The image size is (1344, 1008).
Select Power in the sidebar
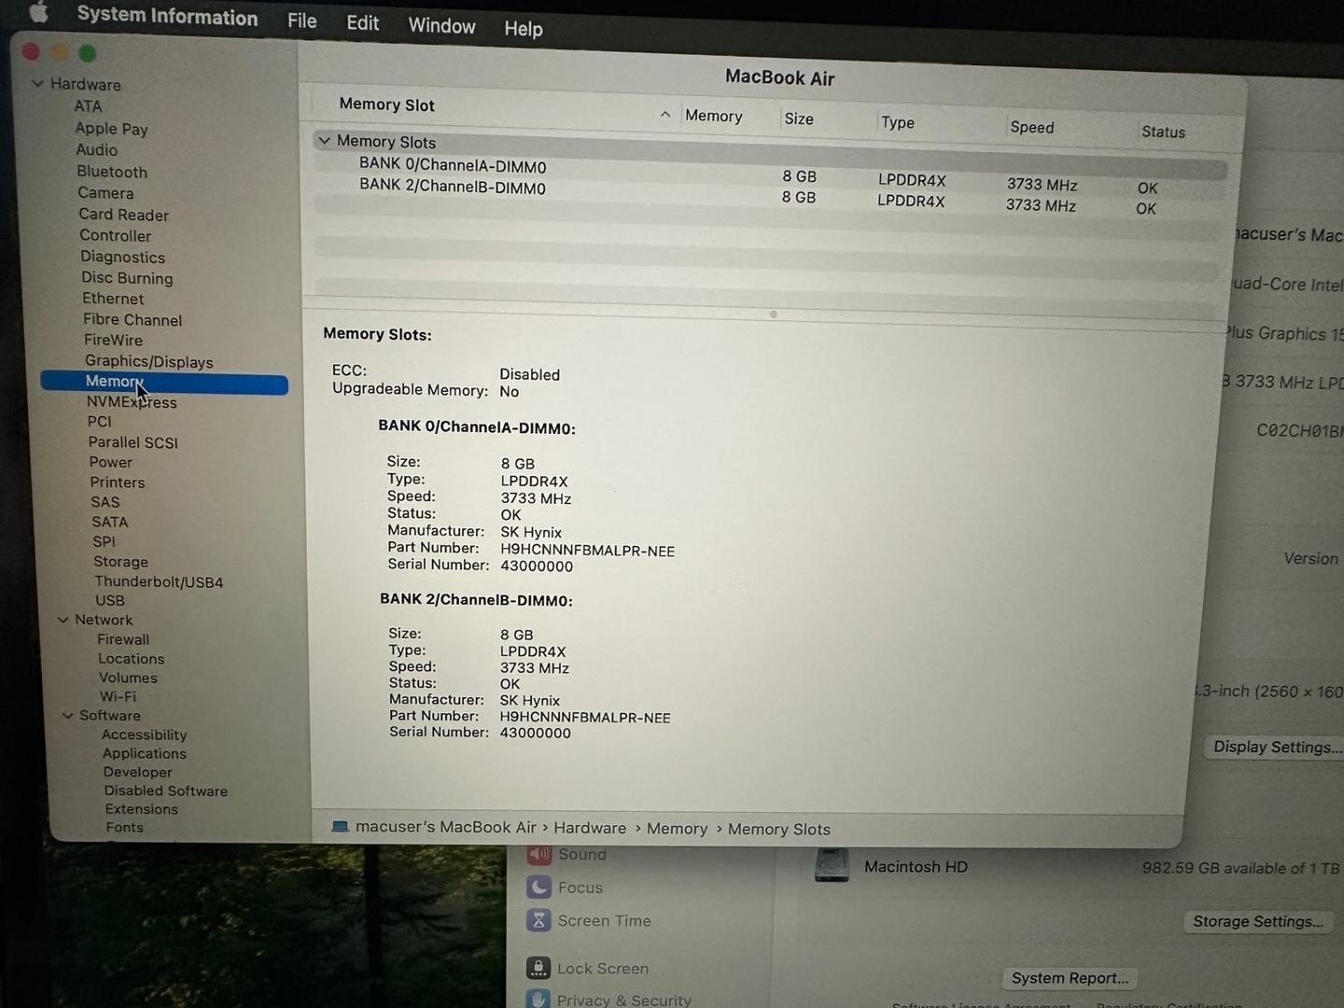click(x=110, y=462)
